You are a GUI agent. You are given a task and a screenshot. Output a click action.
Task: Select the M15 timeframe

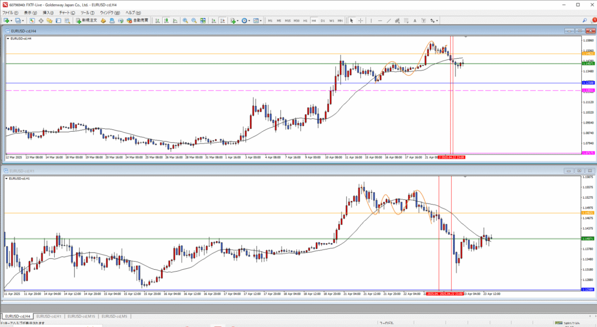(287, 20)
